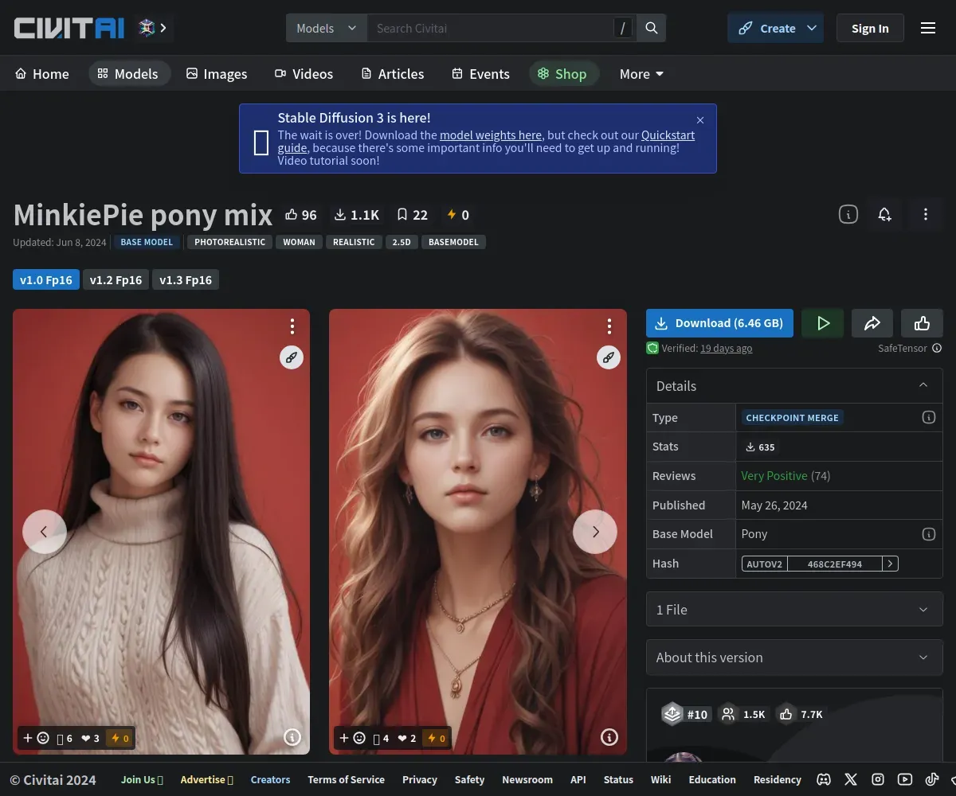
Task: Click the Type info icon in Details
Action: (928, 417)
